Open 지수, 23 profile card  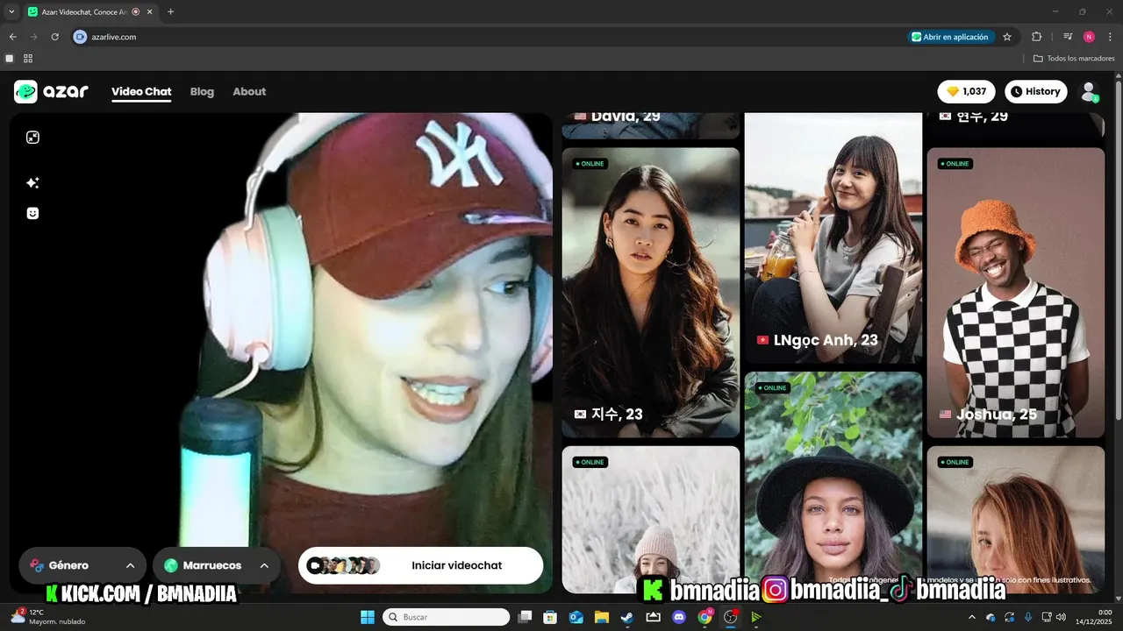coord(651,292)
